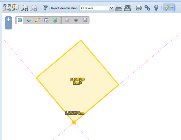Viewport: 181px width, 140px height.
Task: Click the split feature icon
Action: point(76,20)
